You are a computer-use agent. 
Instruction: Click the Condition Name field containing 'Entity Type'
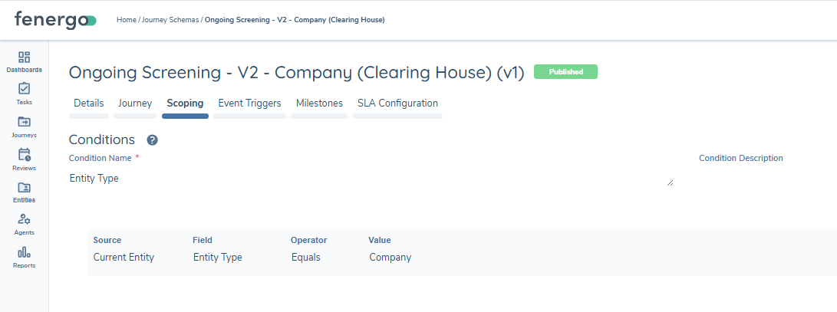coord(371,179)
